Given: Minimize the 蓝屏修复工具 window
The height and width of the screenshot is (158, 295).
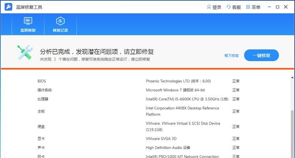Looking at the screenshot, I should [269, 7].
